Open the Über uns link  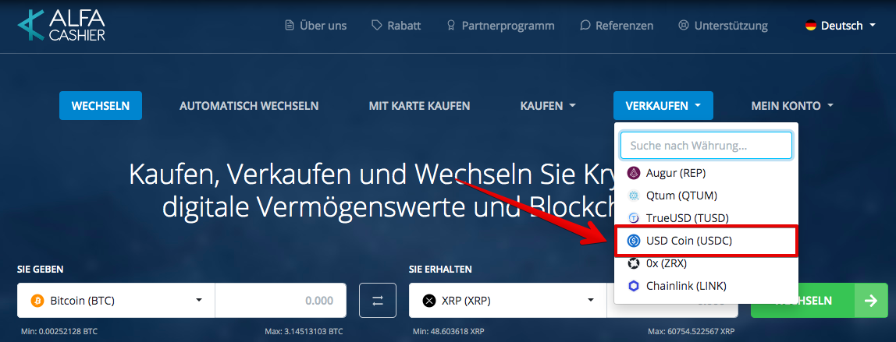(x=315, y=26)
